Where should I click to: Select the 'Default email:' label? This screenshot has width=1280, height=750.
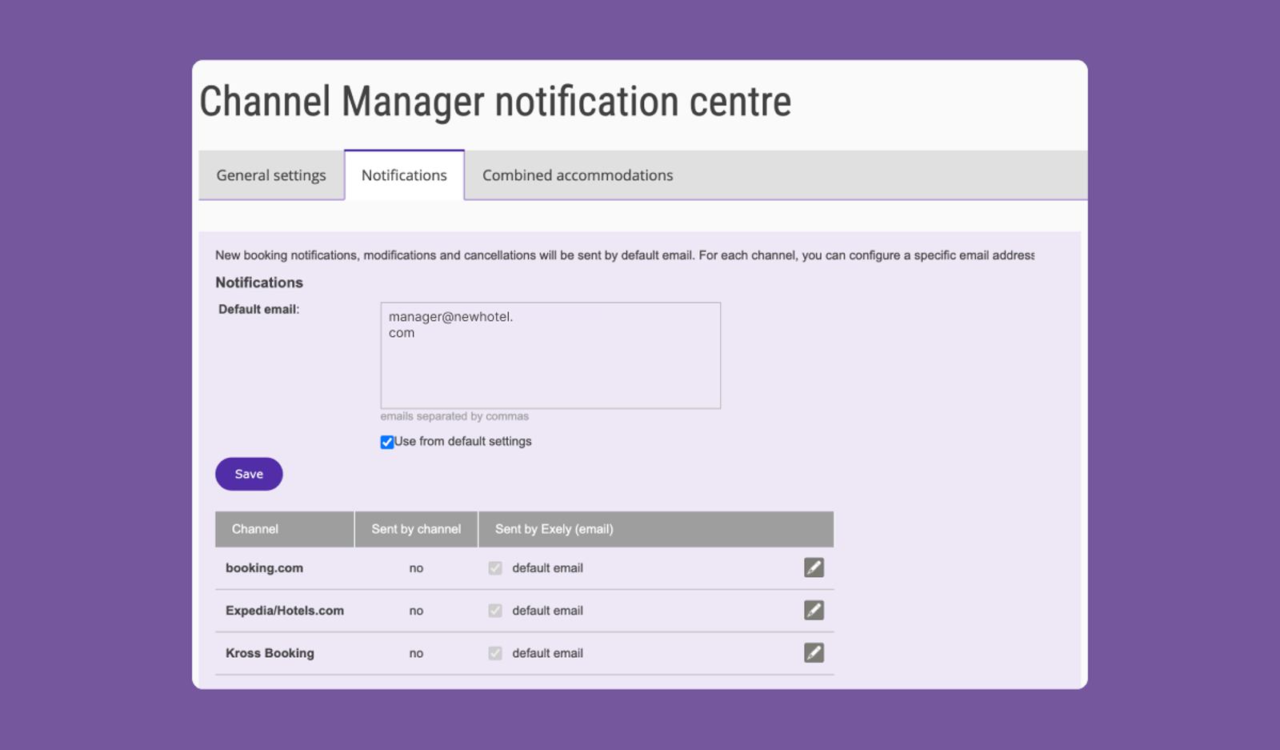click(258, 309)
